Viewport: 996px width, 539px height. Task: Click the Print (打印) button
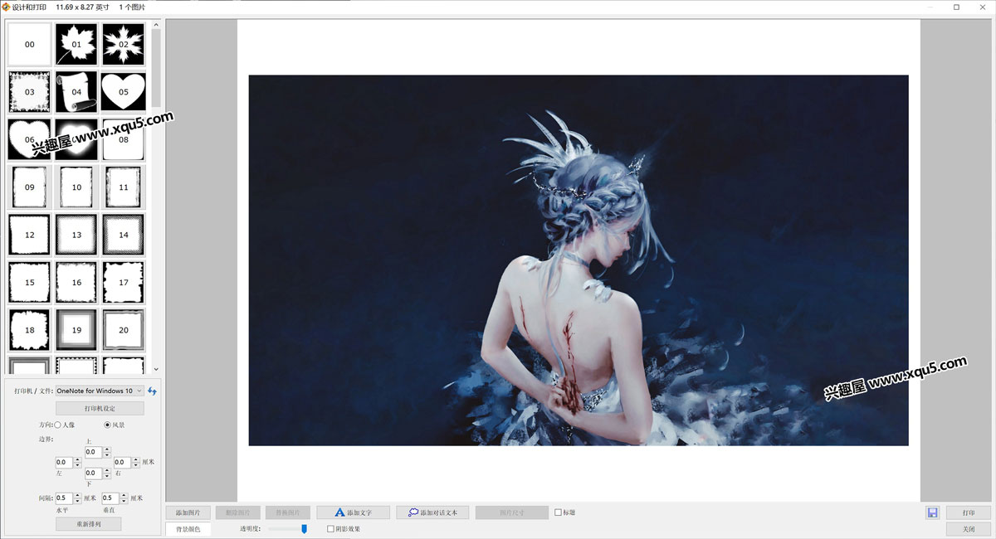pyautogui.click(x=969, y=512)
